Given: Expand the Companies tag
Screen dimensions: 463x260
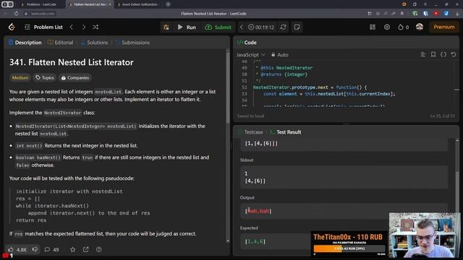Looking at the screenshot, I should [75, 78].
